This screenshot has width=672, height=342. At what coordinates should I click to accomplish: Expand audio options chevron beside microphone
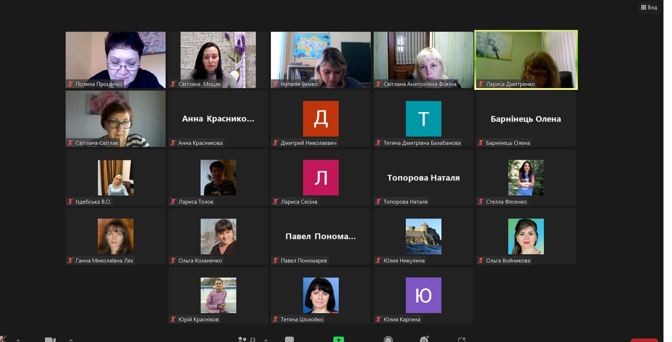(18, 340)
